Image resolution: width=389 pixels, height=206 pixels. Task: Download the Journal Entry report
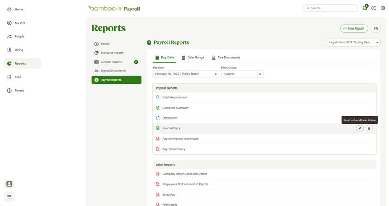(369, 128)
